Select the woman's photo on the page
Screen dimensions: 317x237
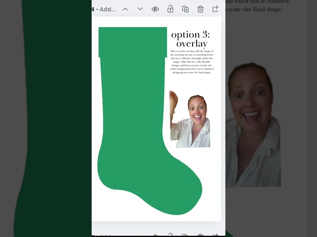[190, 119]
